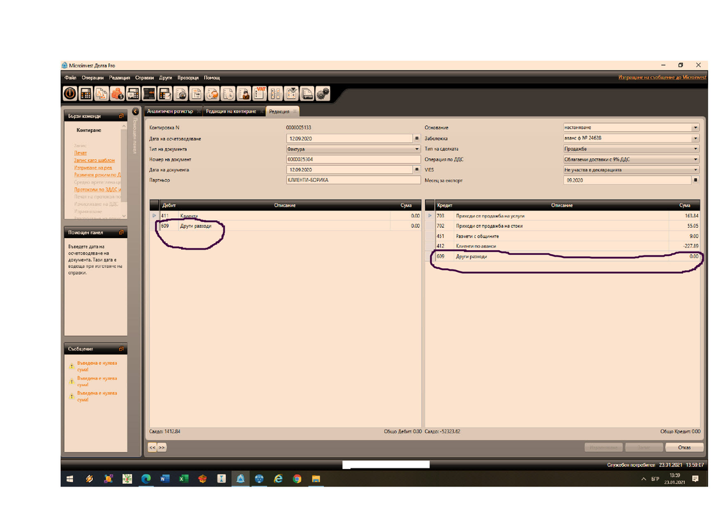Open the Редакция menu in menu bar
Screen dimensions: 724x512
pyautogui.click(x=119, y=77)
